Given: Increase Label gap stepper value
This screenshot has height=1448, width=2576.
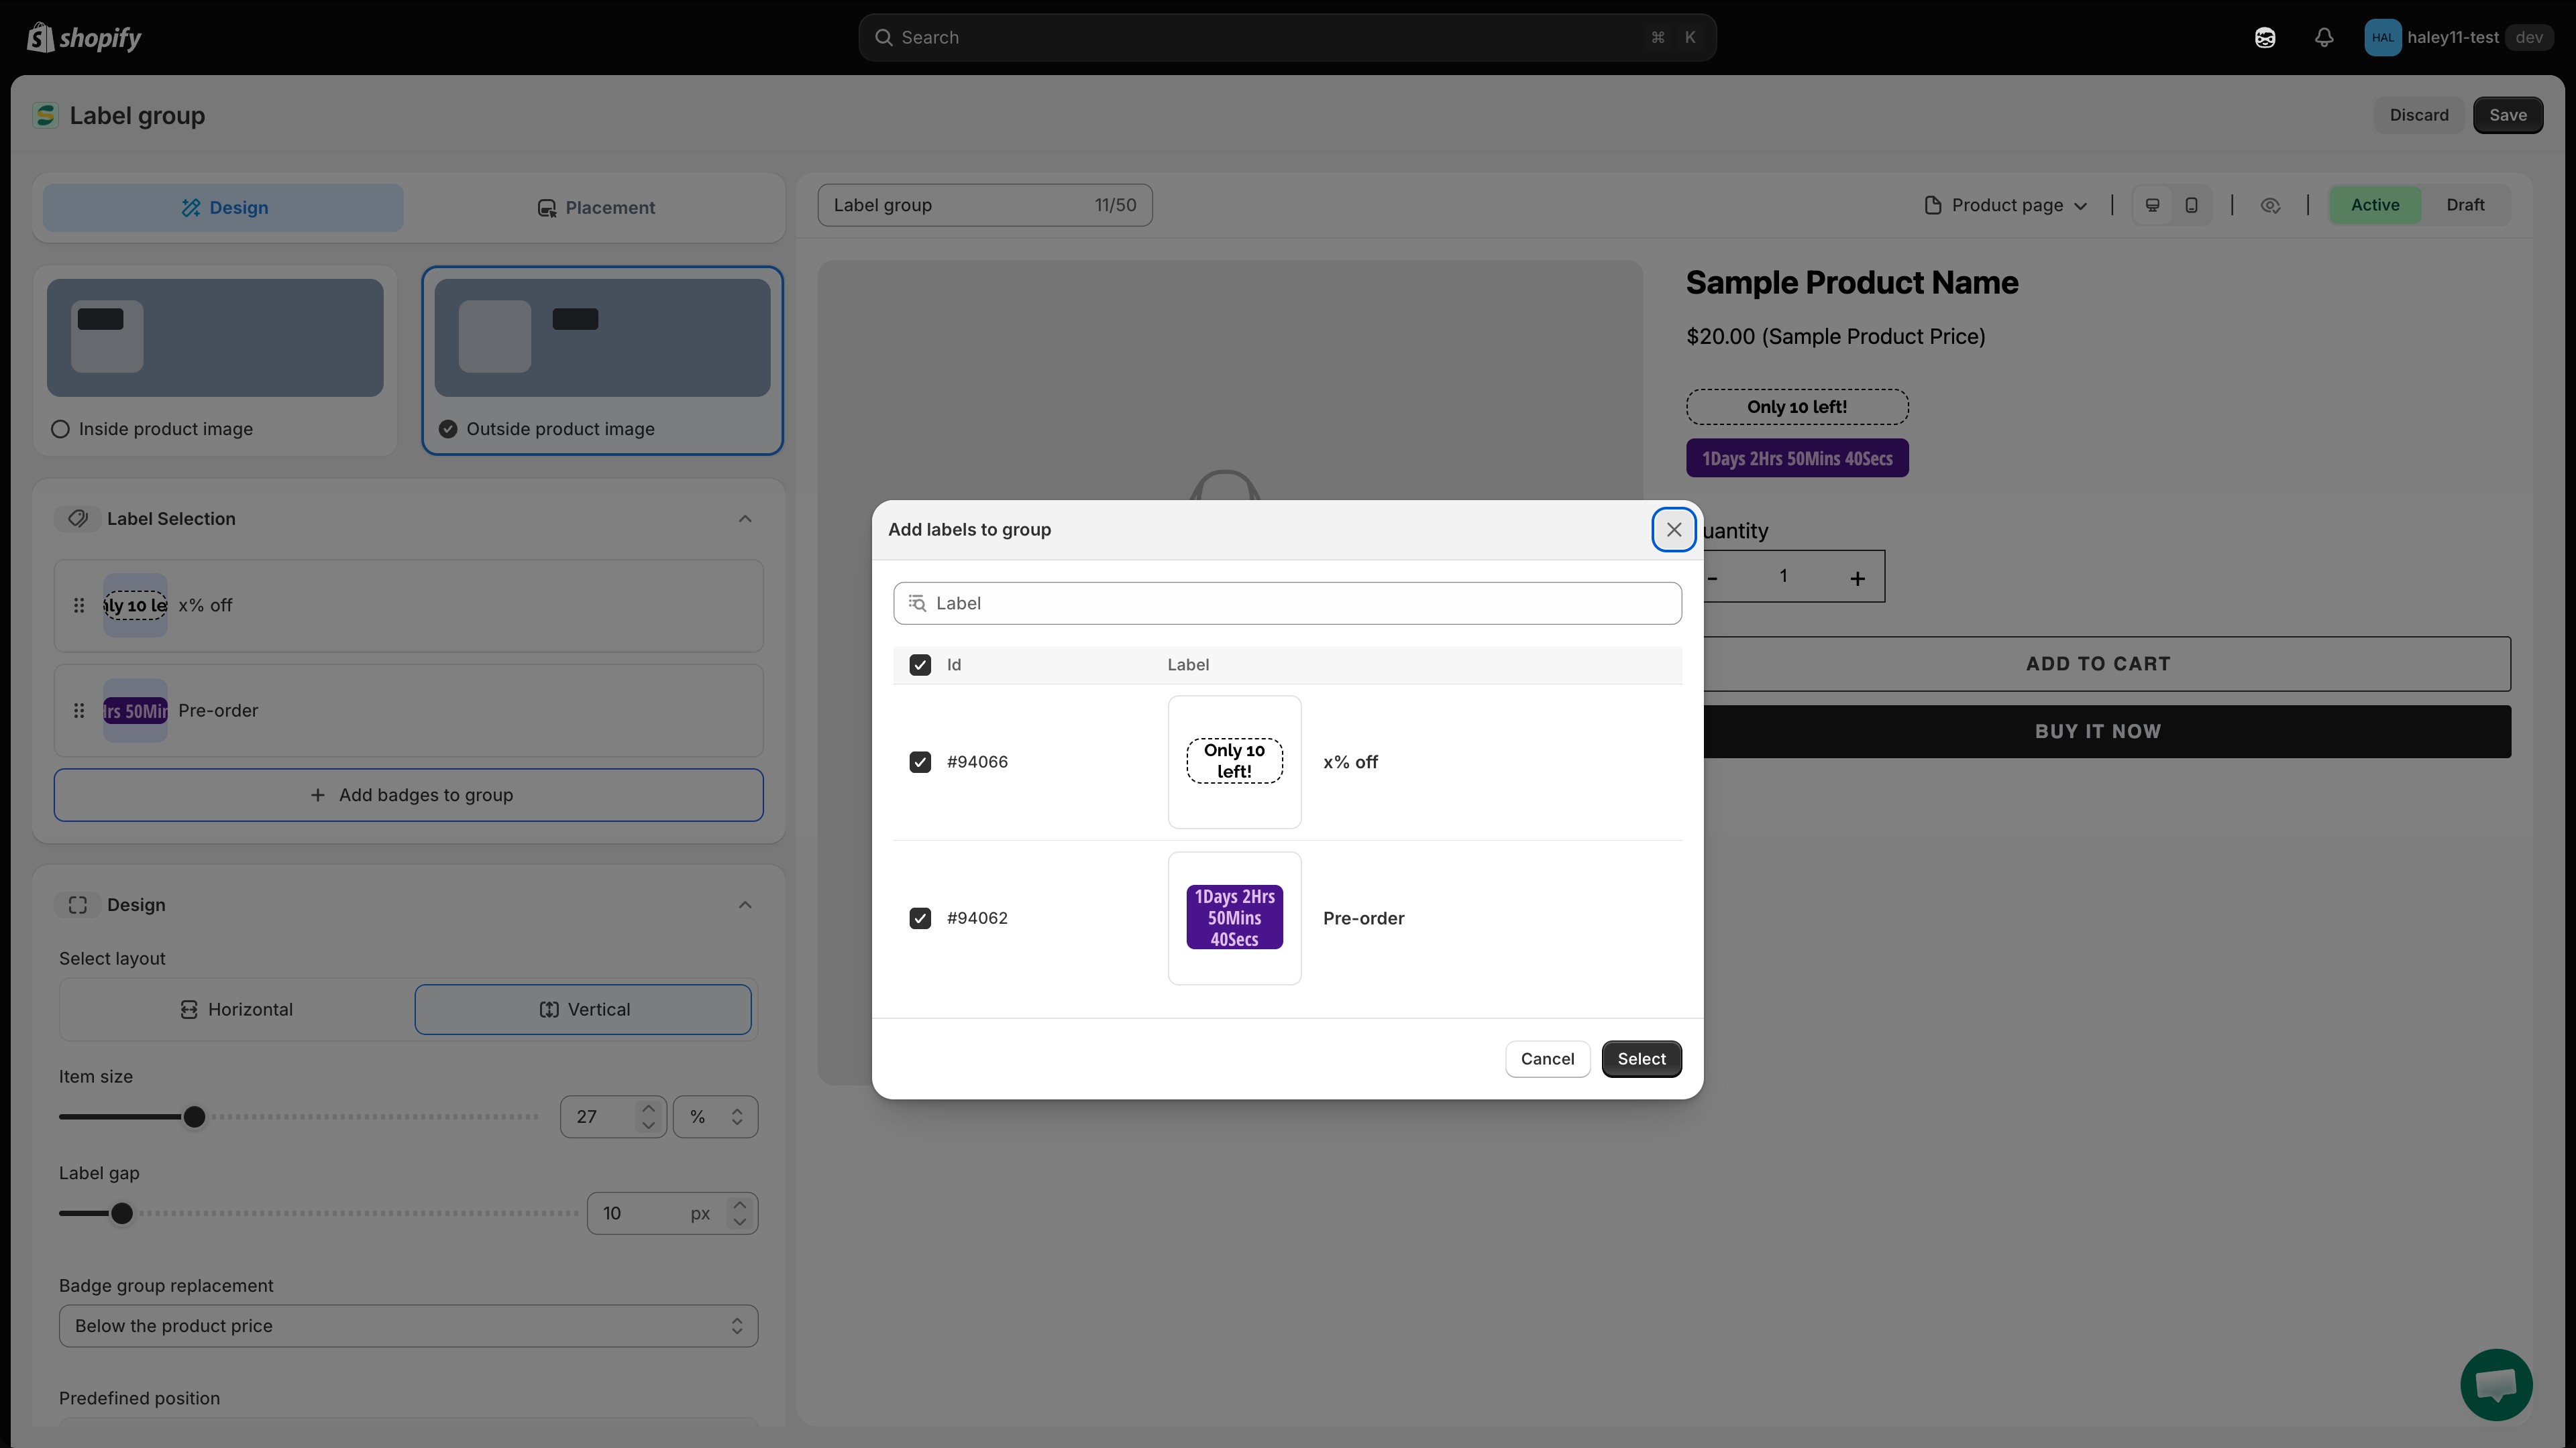Looking at the screenshot, I should tap(740, 1204).
